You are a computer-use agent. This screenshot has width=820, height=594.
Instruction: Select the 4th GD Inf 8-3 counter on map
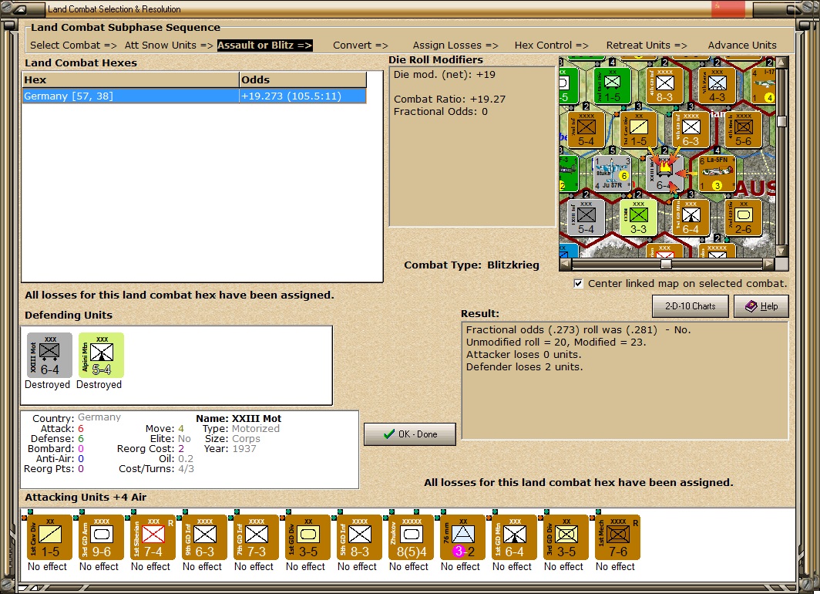[x=664, y=86]
